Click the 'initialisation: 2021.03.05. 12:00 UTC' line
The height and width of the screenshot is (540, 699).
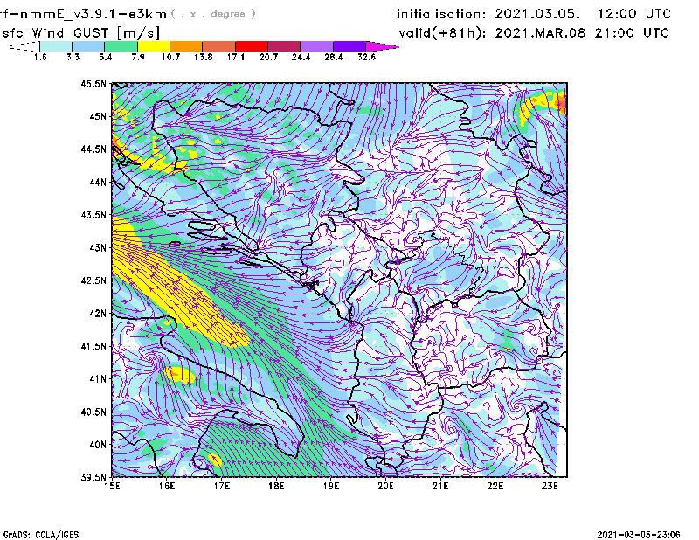coord(534,14)
